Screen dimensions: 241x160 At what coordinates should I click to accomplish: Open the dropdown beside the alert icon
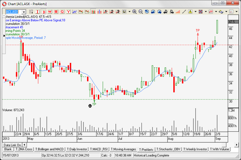coord(195,12)
